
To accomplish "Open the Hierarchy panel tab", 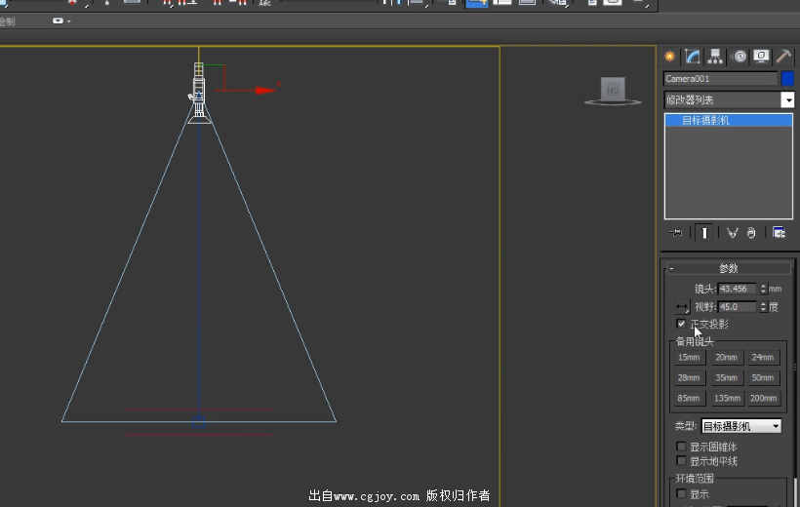I will coord(715,57).
